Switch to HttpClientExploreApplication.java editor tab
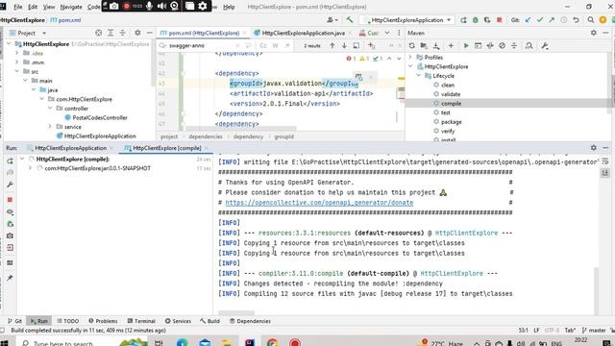The width and height of the screenshot is (615, 346). coord(303,33)
